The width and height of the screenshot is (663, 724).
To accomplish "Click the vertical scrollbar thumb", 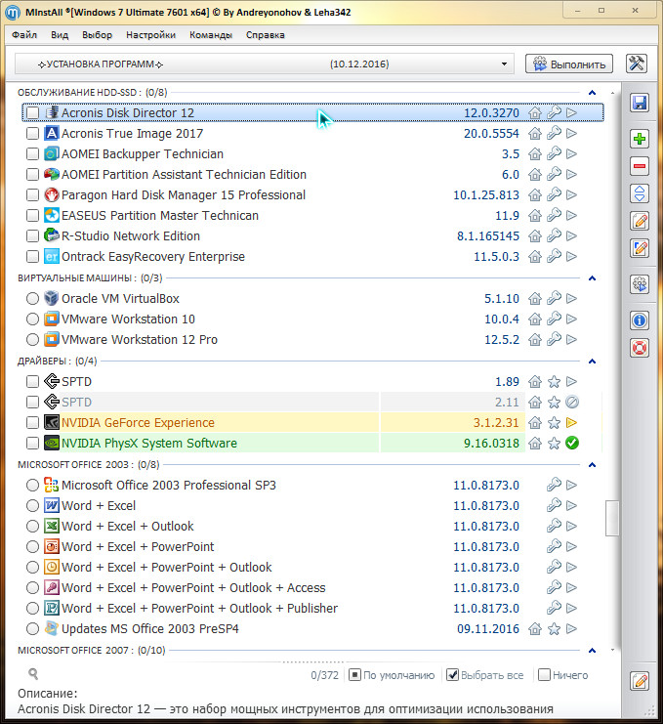I will click(612, 518).
